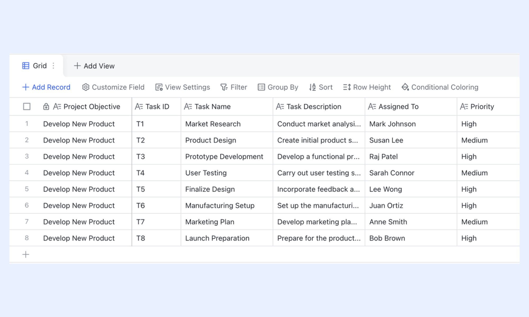Add a new row with bottom plus

[x=26, y=255]
